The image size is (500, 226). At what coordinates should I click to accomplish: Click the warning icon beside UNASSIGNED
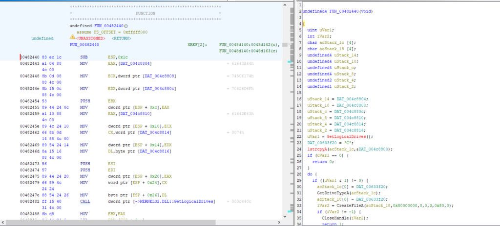pyautogui.click(x=72, y=38)
